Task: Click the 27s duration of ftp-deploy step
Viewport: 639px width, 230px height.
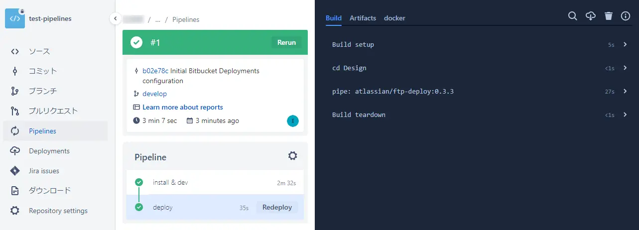Action: tap(609, 92)
